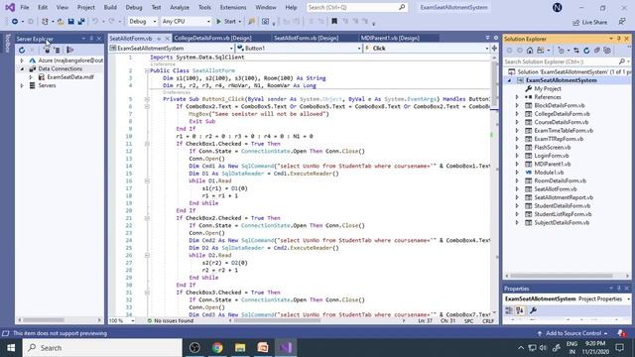Click the Save icon in toolbar
This screenshot has height=357, width=635.
[70, 22]
